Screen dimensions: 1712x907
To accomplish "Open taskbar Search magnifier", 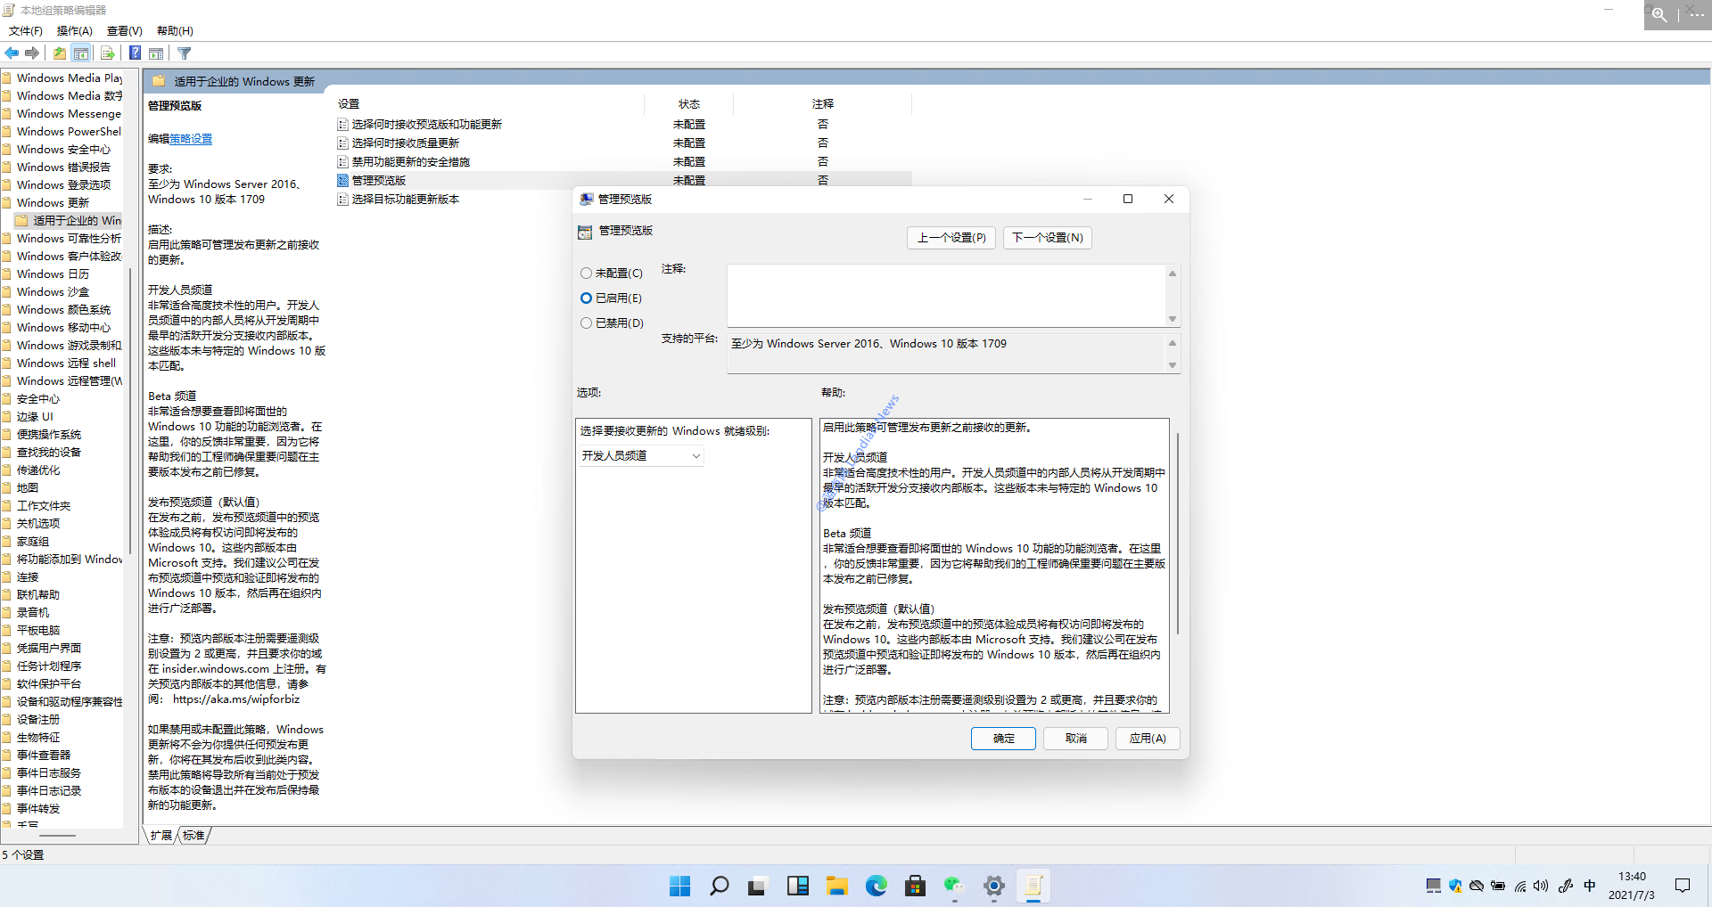I will coord(719,886).
